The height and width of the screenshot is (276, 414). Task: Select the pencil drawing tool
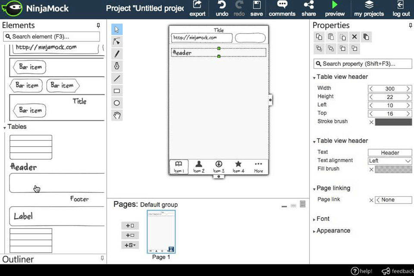pos(117,54)
